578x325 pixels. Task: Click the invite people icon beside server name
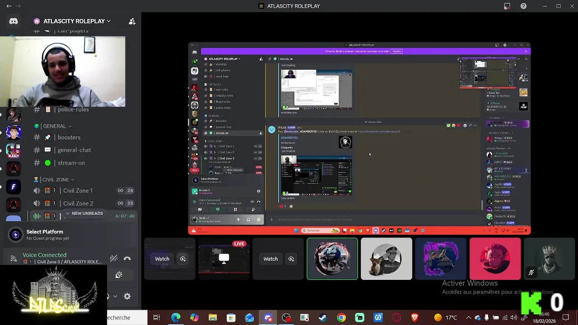pos(132,21)
